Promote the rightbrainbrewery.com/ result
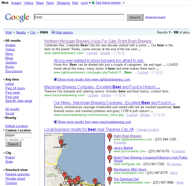Viewport: 194px width, 186px height. pos(119,53)
